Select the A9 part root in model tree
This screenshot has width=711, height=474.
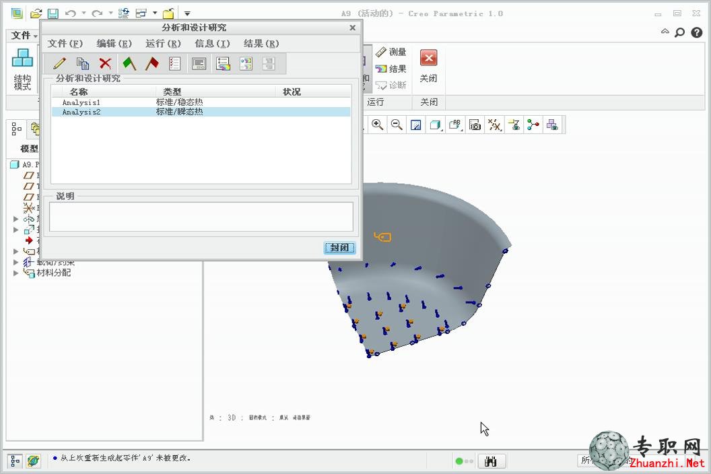(25, 164)
